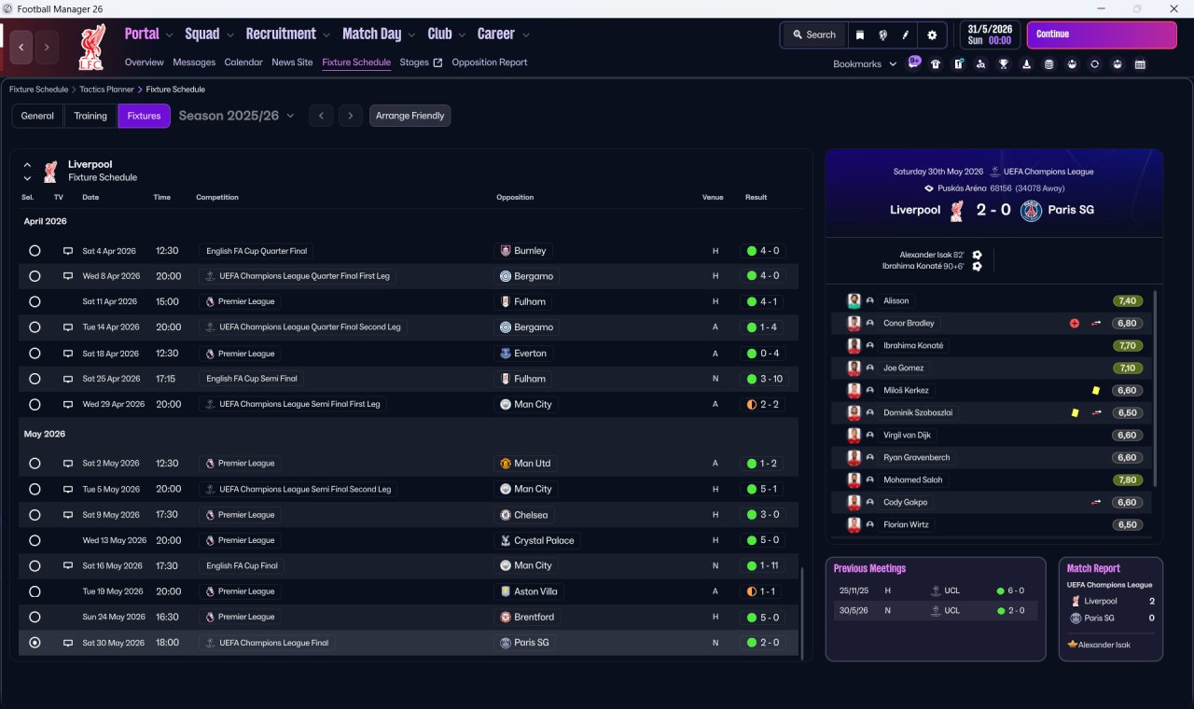Image resolution: width=1194 pixels, height=709 pixels.
Task: Click the up chevron beside Liverpool Fixture Schedule
Action: click(27, 164)
